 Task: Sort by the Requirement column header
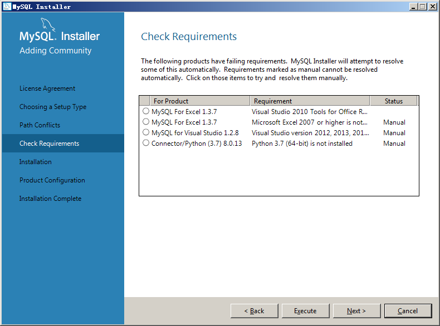point(310,101)
